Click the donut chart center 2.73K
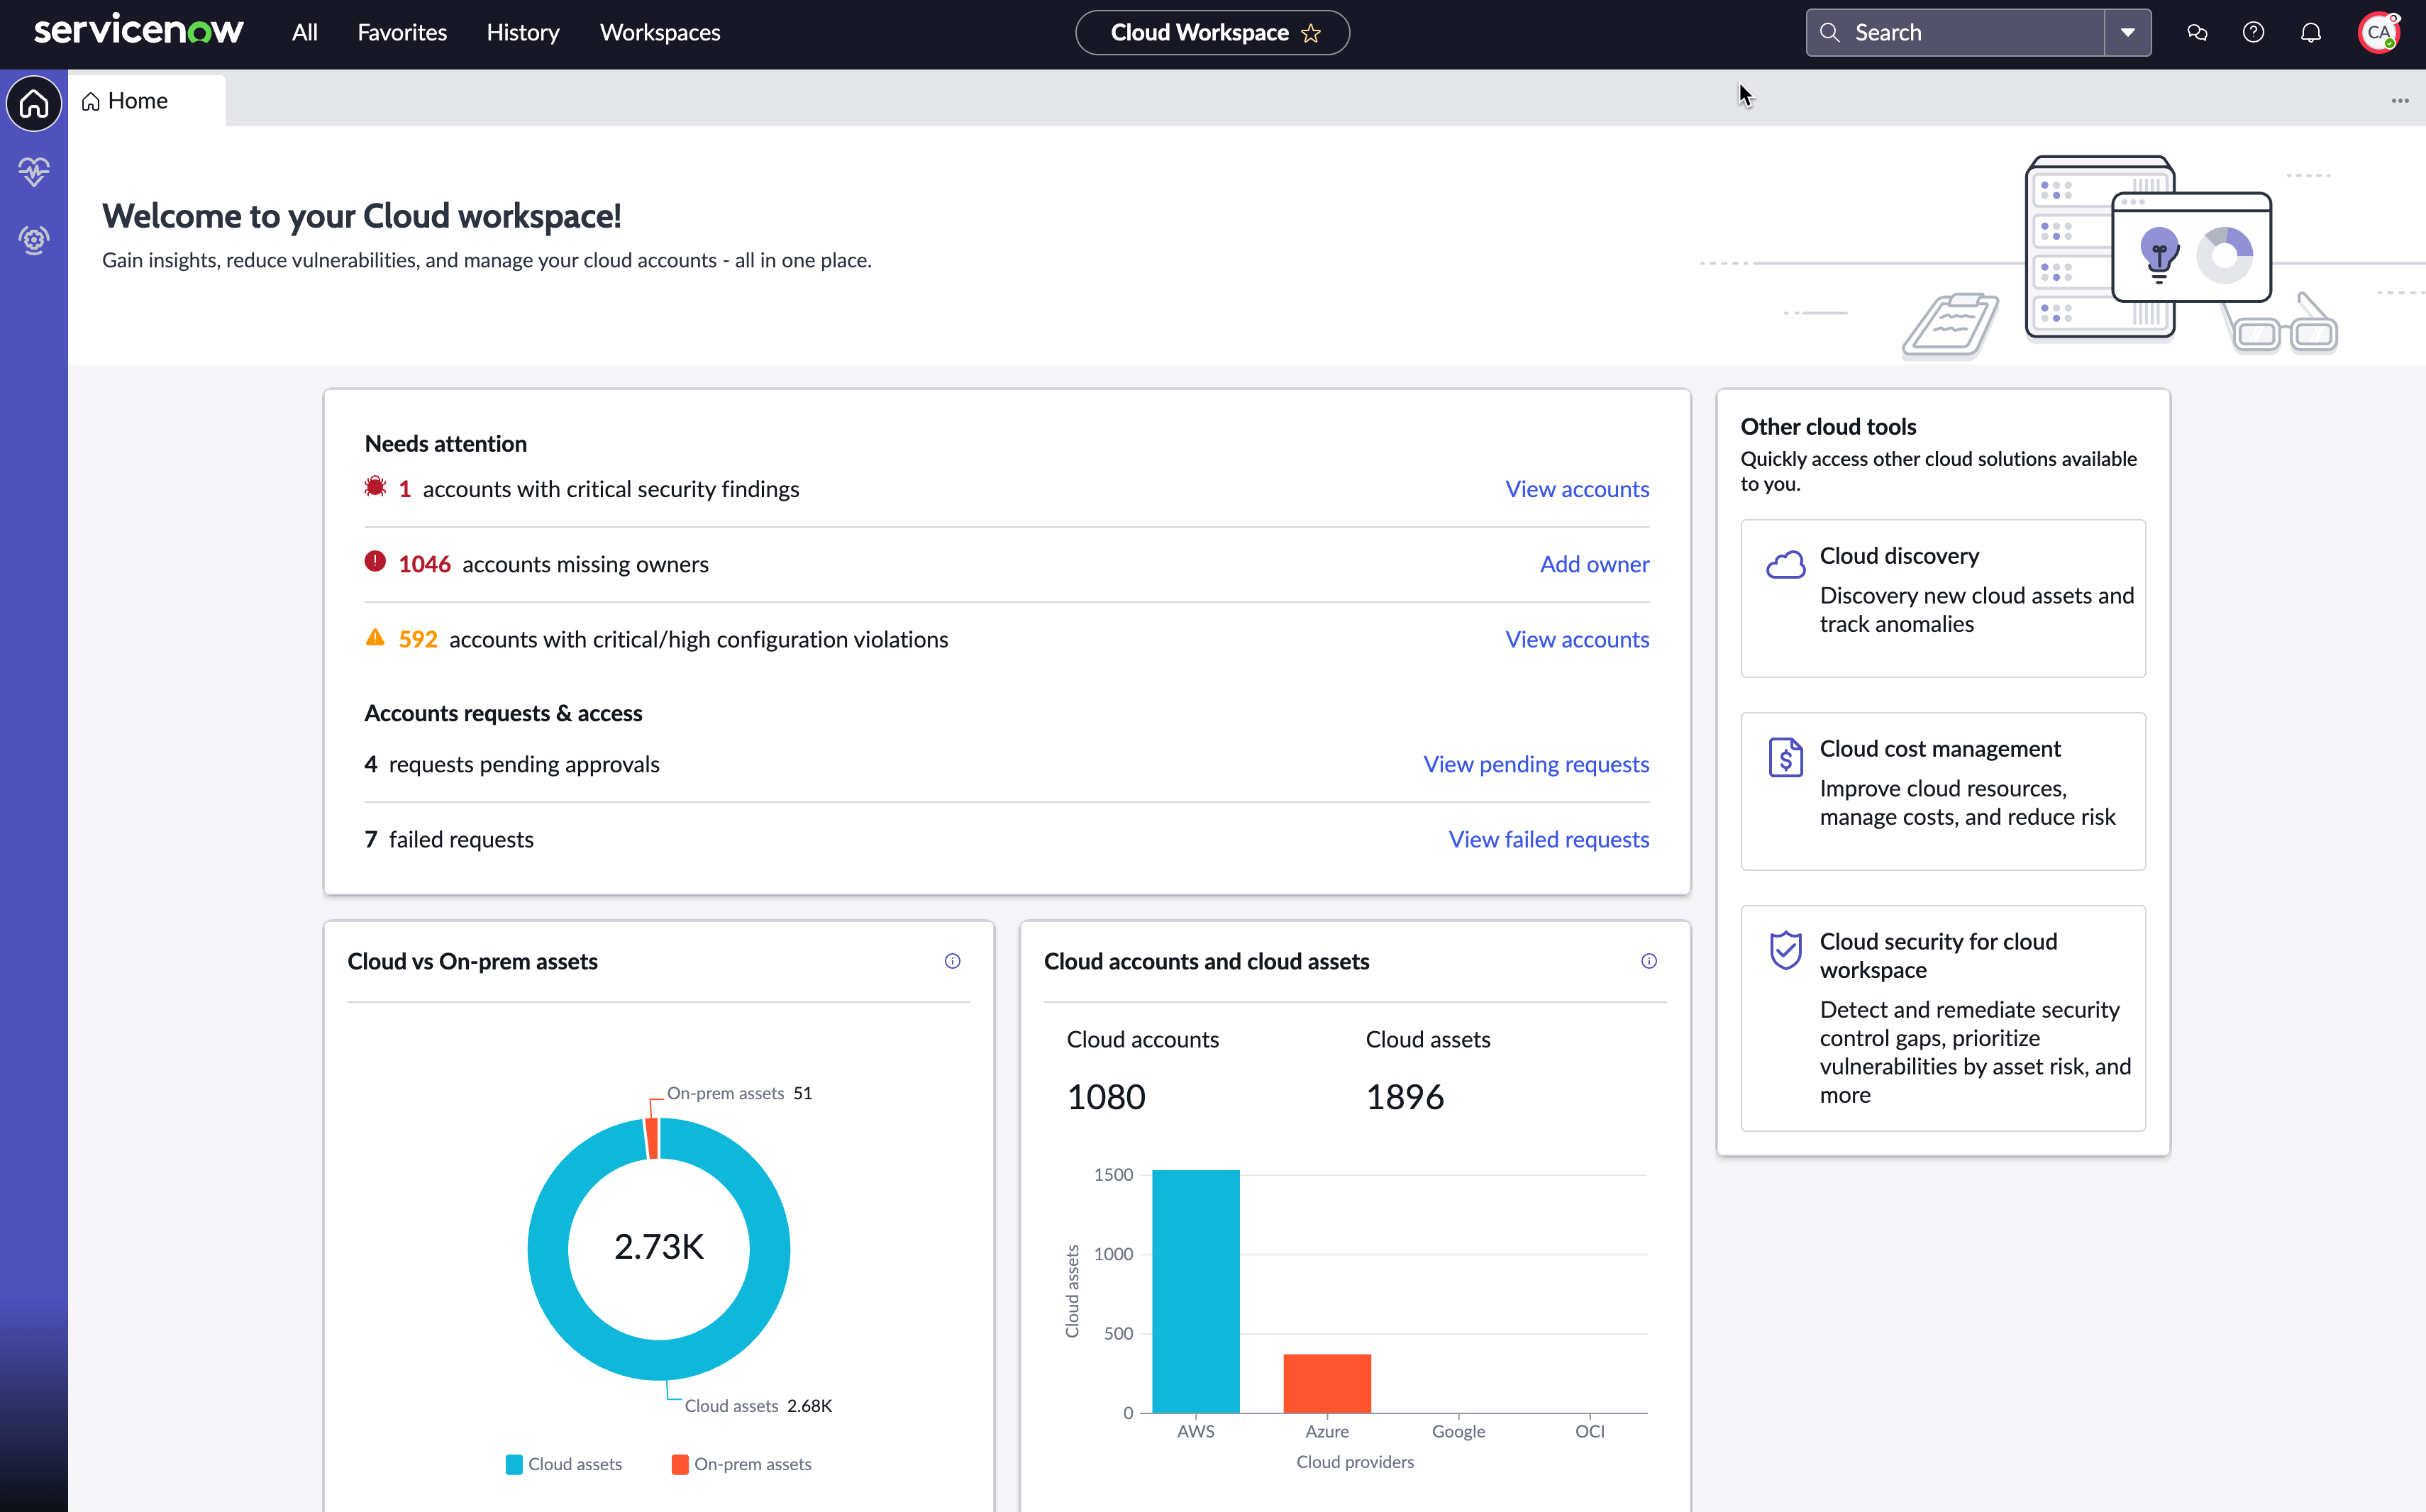This screenshot has width=2426, height=1512. point(659,1247)
